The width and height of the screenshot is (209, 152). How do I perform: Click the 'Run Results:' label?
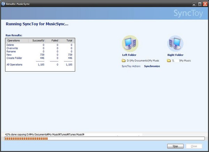coord(14,35)
